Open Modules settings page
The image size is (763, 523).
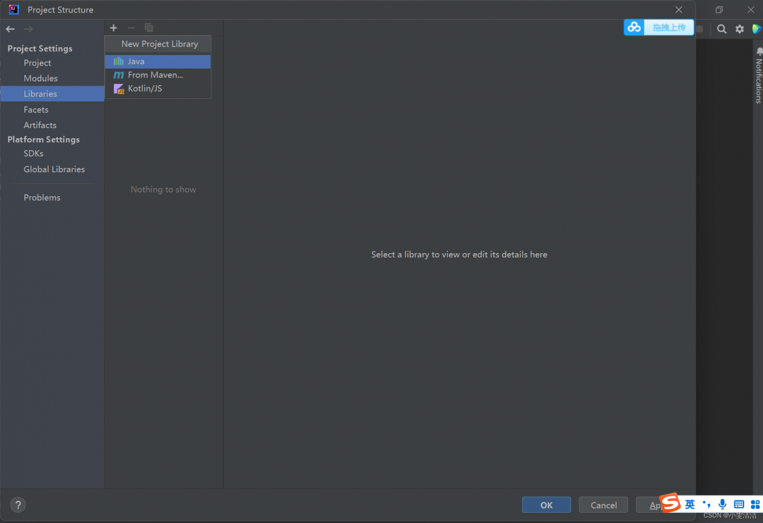click(x=41, y=78)
